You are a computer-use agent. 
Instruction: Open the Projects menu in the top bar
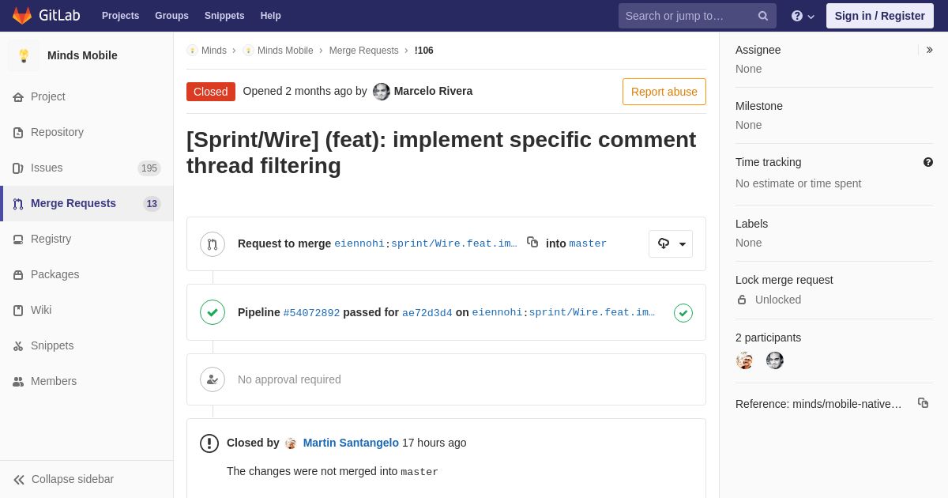pyautogui.click(x=120, y=16)
